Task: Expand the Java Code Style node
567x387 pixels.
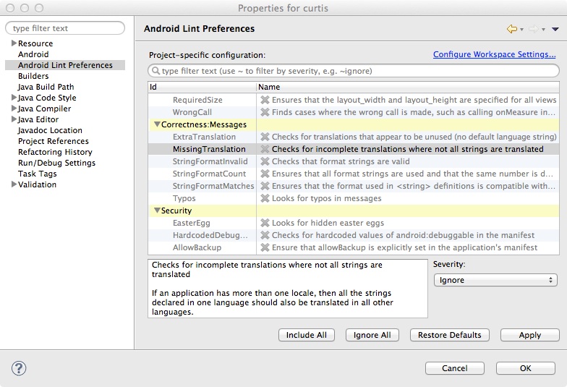Action: [14, 97]
